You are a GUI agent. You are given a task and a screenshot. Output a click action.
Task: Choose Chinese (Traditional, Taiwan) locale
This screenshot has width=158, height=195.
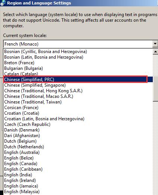coord(78,102)
